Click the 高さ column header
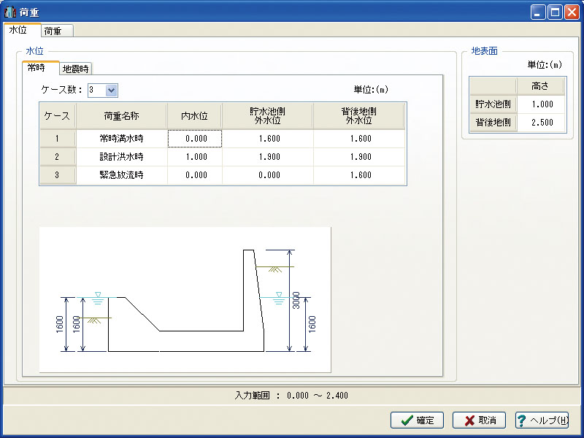The height and width of the screenshot is (438, 584). 540,86
